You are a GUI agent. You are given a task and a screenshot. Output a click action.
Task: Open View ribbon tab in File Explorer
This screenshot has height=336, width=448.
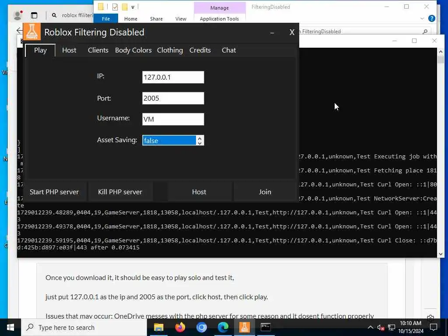coord(181,18)
